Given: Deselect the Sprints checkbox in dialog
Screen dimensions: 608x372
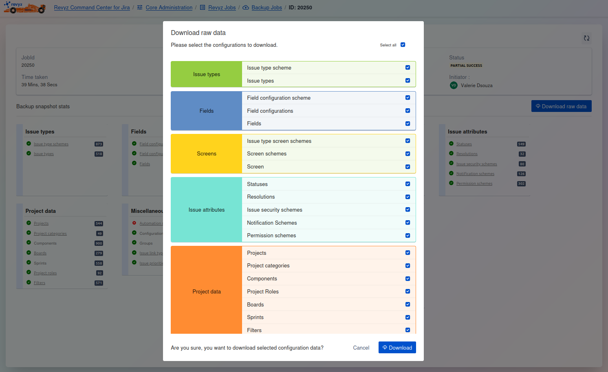Looking at the screenshot, I should 408,317.
